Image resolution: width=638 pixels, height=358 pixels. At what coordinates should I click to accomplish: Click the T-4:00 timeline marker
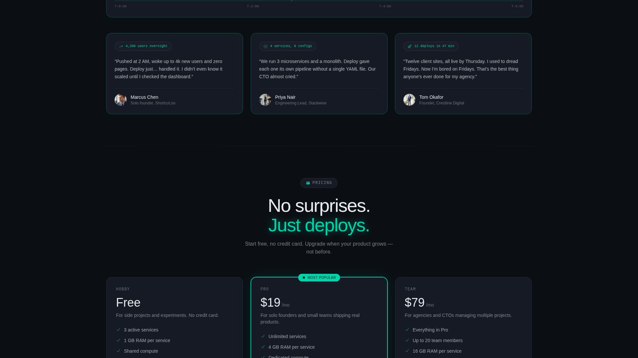[x=385, y=6]
